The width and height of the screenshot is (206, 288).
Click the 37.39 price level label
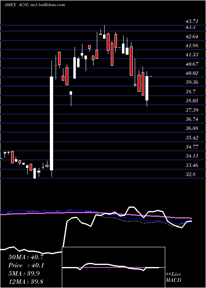coord(192,110)
